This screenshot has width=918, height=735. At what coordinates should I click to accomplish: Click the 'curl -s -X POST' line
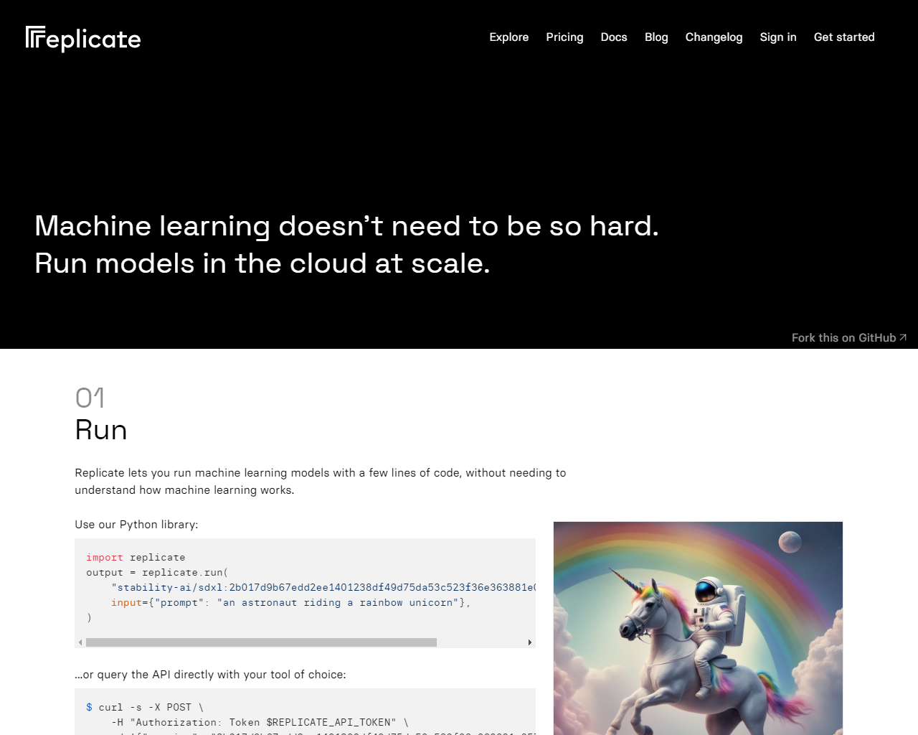point(145,708)
